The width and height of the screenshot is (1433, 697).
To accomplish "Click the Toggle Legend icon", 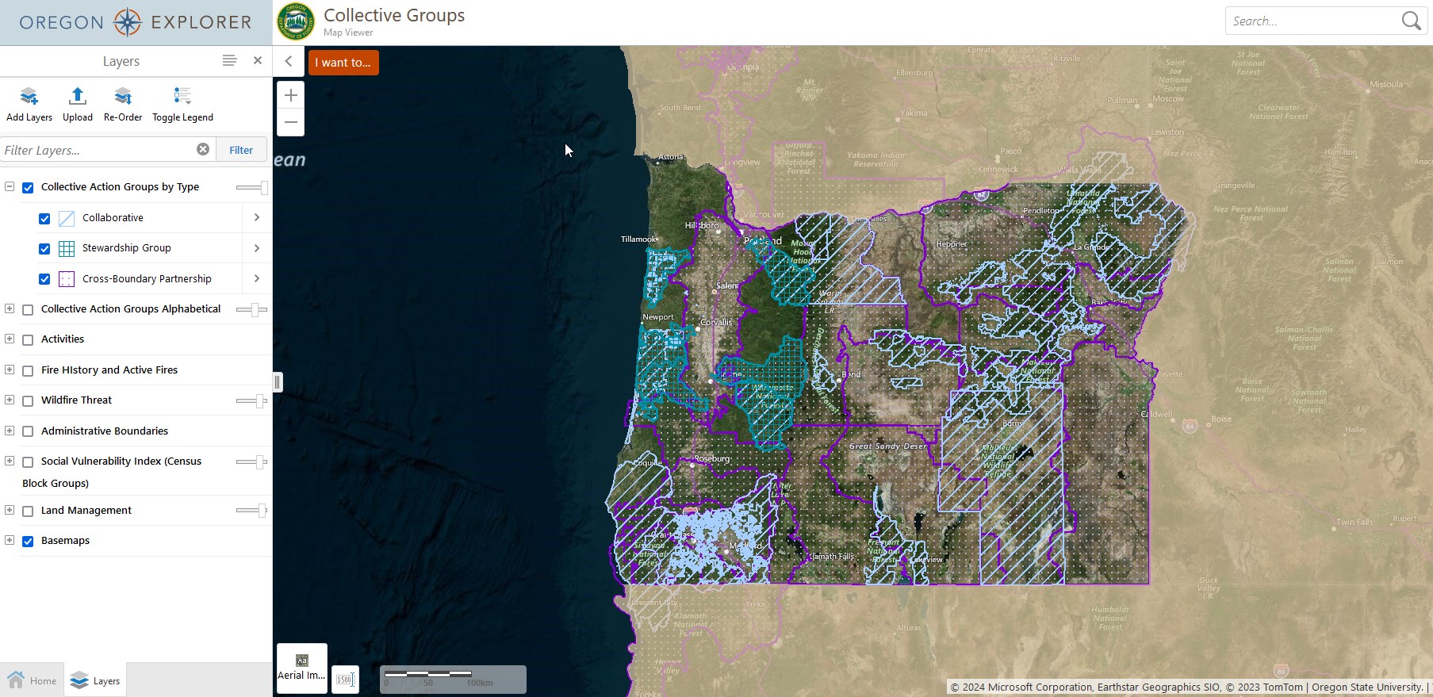I will 182,97.
